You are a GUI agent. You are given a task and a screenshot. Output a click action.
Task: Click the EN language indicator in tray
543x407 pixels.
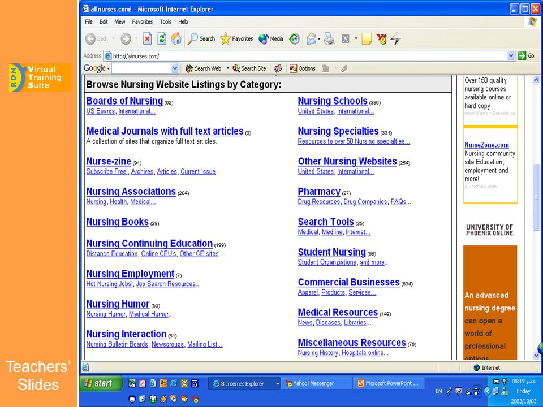[439, 391]
